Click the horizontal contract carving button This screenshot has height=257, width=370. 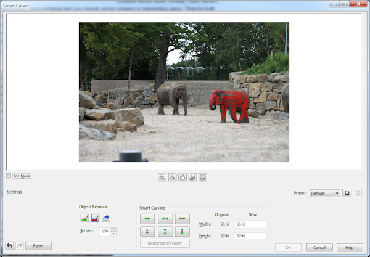click(147, 218)
